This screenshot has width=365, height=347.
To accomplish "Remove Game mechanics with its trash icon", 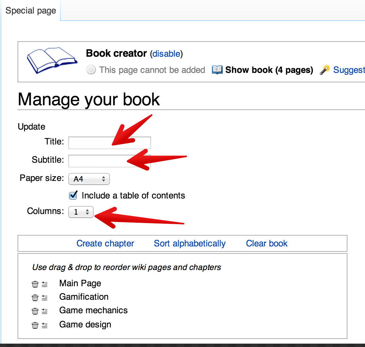I will [35, 311].
